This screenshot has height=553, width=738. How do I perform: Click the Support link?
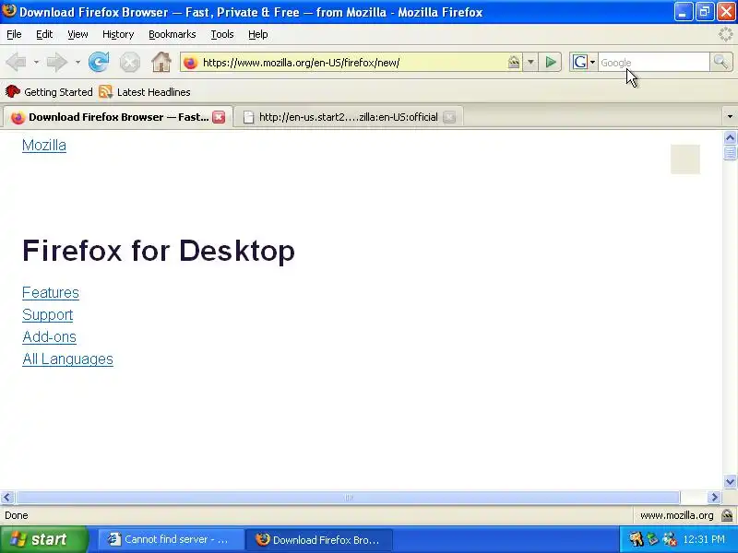pyautogui.click(x=48, y=315)
